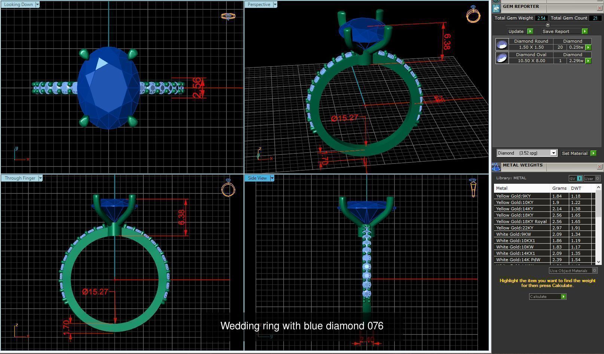The width and height of the screenshot is (604, 354).
Task: Click the Through Finger viewport label
Action: click(x=20, y=178)
